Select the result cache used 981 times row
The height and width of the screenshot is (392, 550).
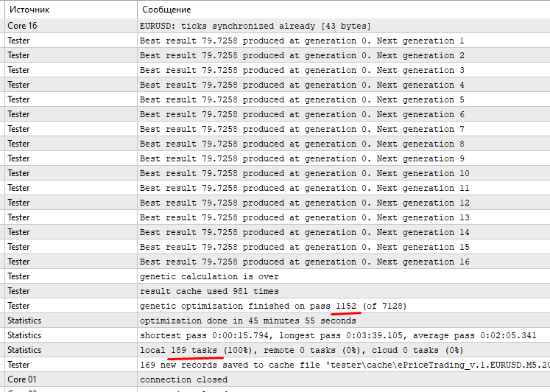(x=278, y=291)
